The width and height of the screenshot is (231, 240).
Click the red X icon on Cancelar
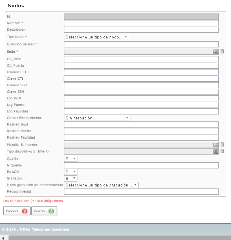25,211
